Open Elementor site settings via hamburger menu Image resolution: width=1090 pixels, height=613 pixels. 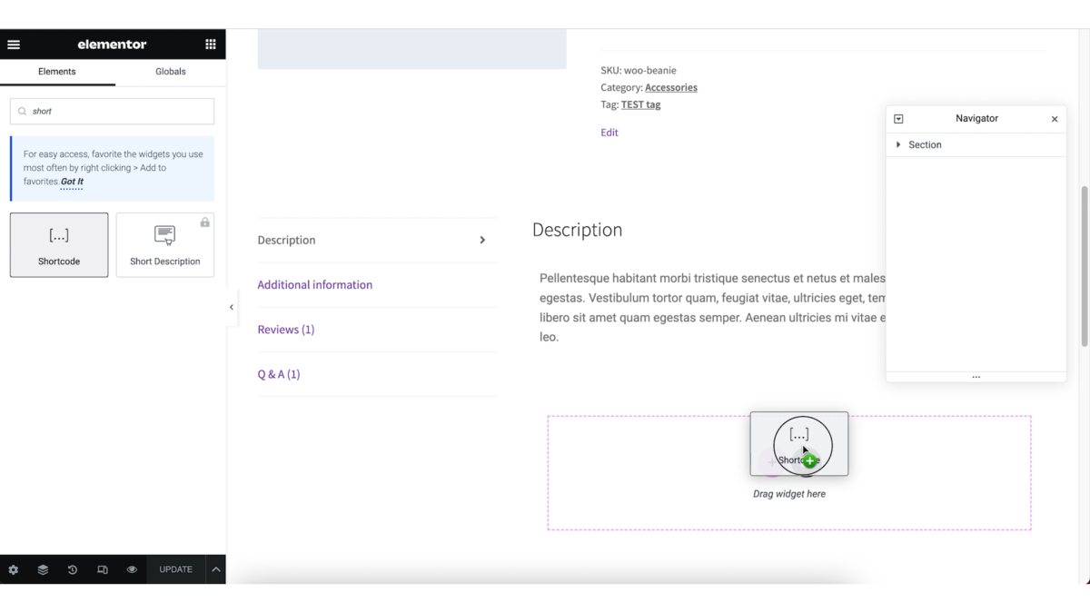14,44
